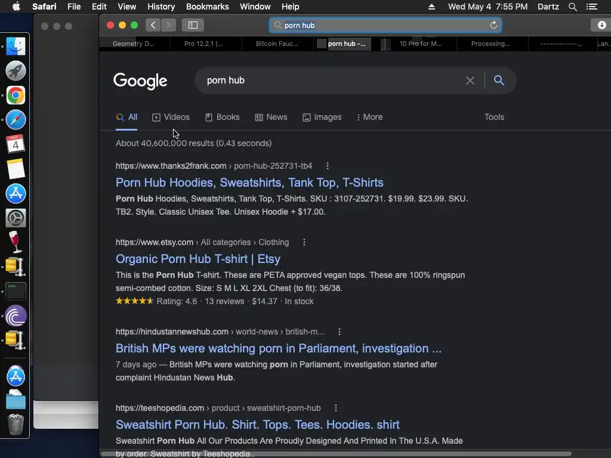
Task: Launch Google Chrome from the Dock
Action: pos(16,95)
